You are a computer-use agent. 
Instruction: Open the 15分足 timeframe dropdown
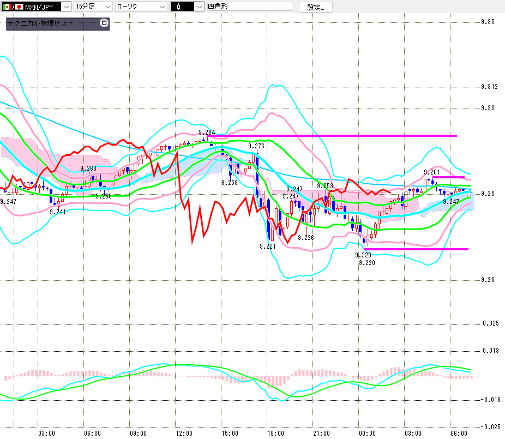pyautogui.click(x=93, y=7)
